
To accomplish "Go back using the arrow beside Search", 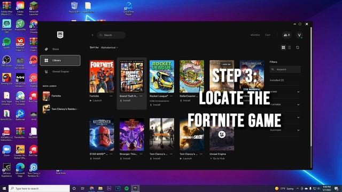I will pos(92,35).
